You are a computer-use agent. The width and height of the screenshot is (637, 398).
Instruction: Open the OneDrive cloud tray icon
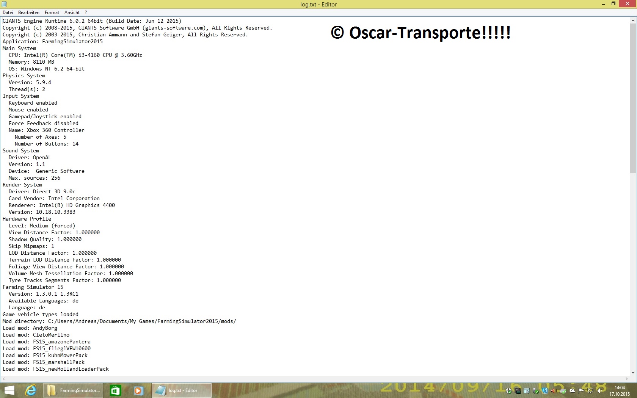pos(572,391)
